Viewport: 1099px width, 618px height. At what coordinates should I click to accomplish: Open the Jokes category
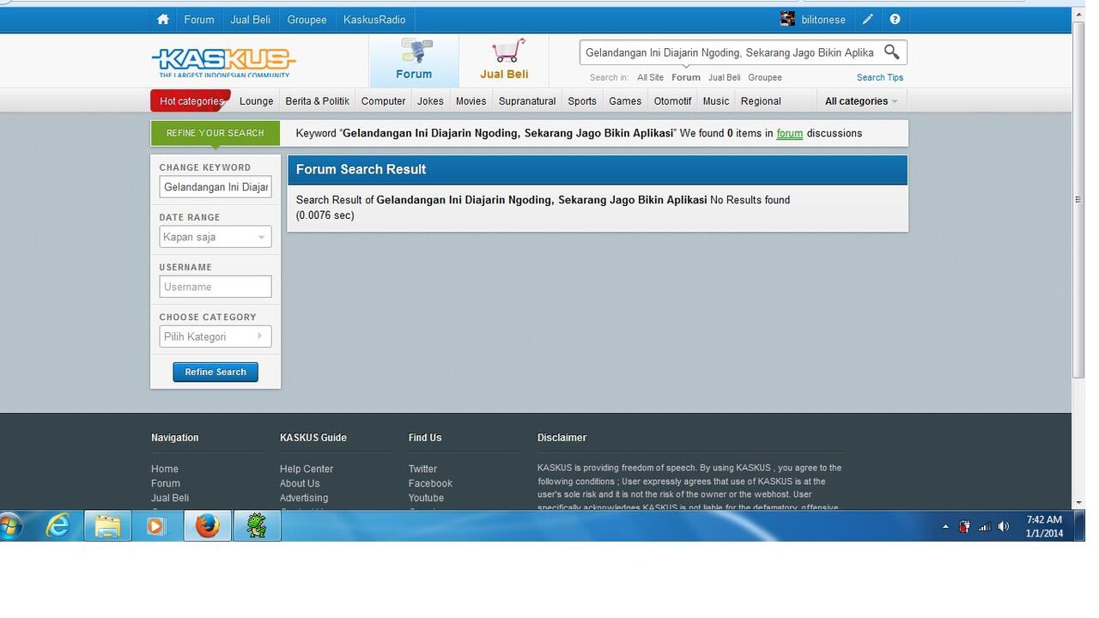pyautogui.click(x=430, y=100)
